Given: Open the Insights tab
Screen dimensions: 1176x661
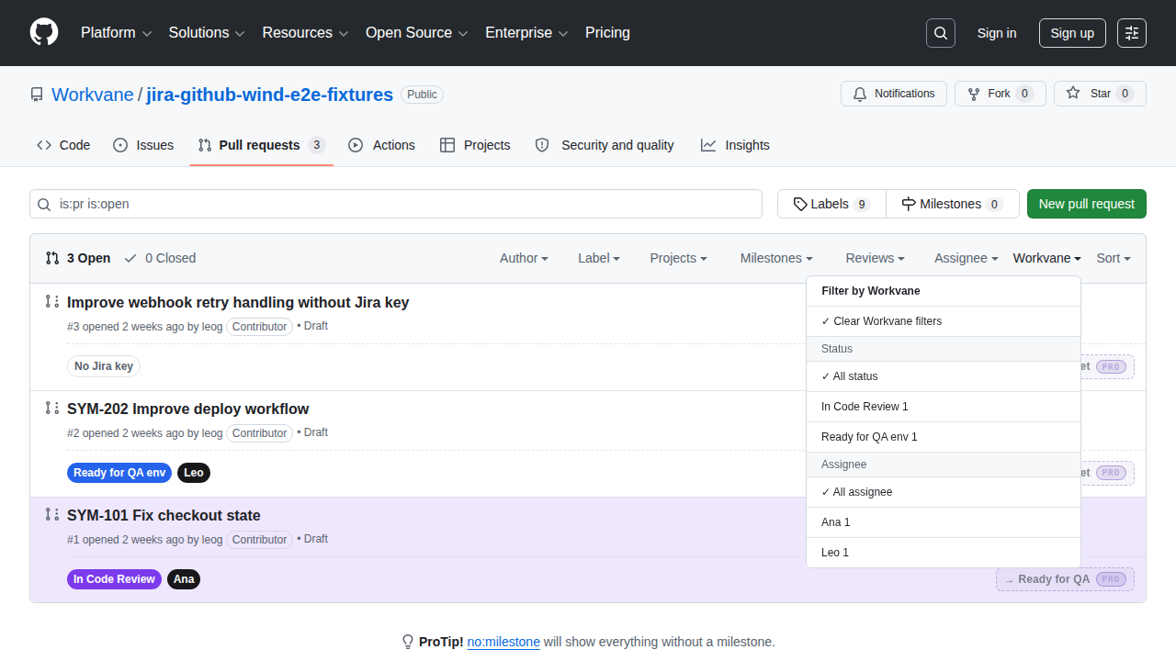Looking at the screenshot, I should click(735, 145).
